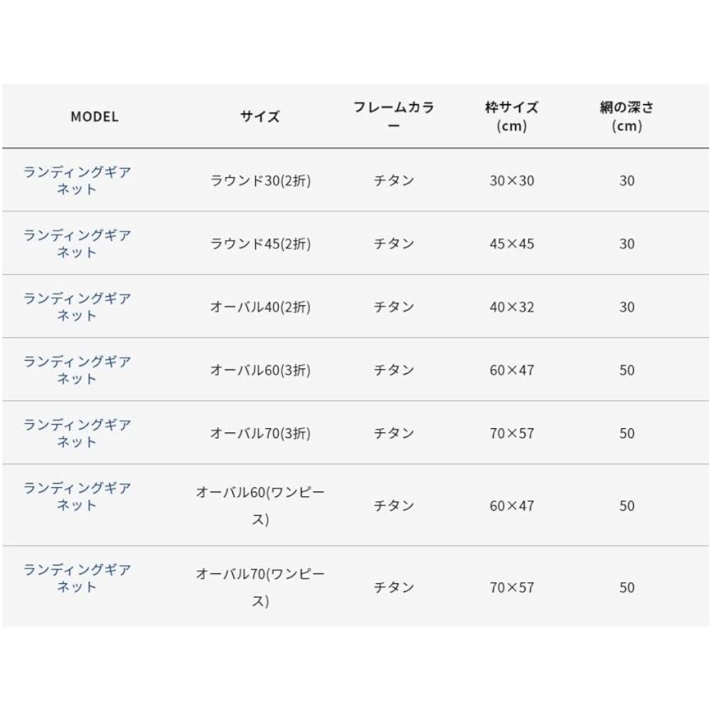Open the ランディングギアネット link for オーバル60(ワンピース)
Image resolution: width=711 pixels, height=711 pixels.
[x=77, y=496]
